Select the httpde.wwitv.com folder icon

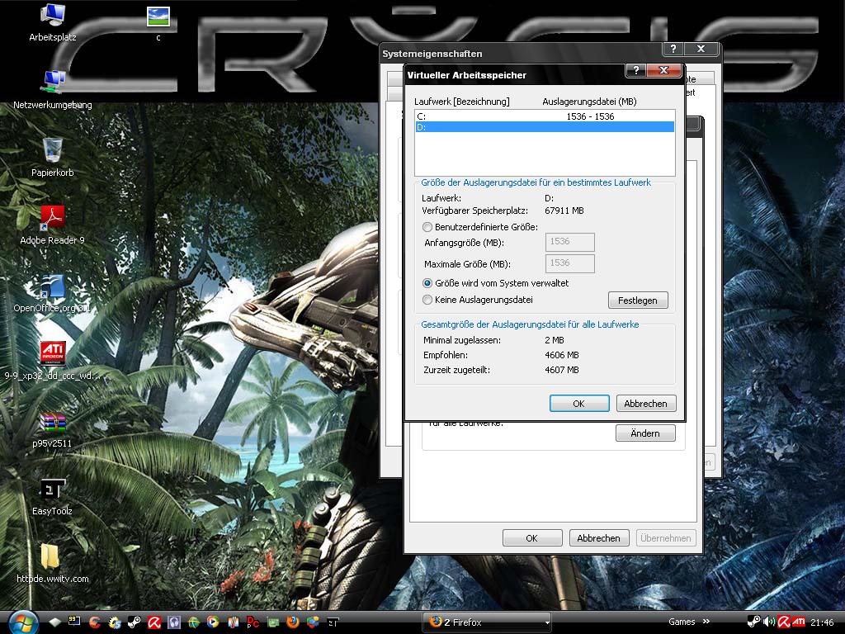(53, 563)
